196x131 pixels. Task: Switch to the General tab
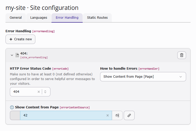16,18
